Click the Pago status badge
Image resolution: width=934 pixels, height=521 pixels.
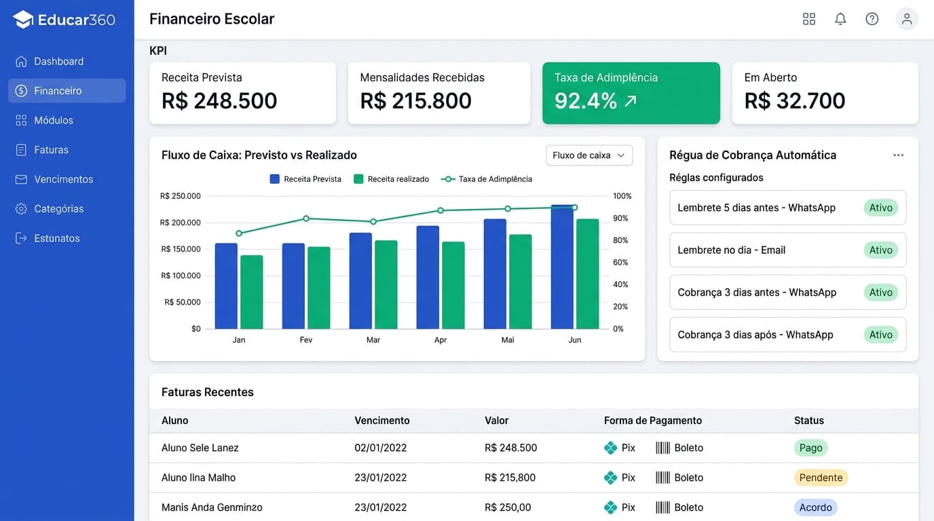tap(810, 448)
